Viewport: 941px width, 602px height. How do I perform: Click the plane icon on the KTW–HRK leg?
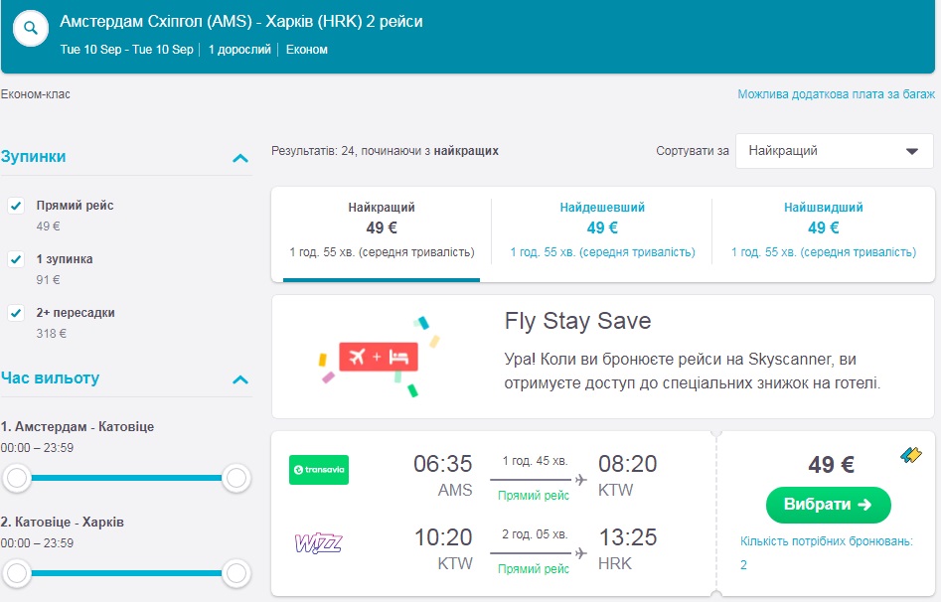580,553
